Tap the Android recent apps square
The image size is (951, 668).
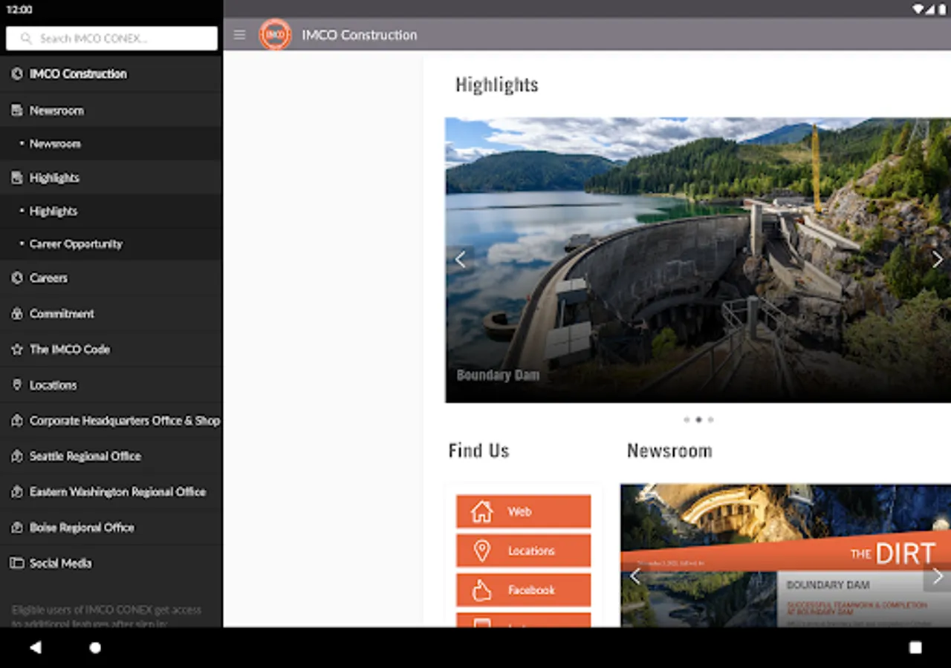click(x=915, y=647)
